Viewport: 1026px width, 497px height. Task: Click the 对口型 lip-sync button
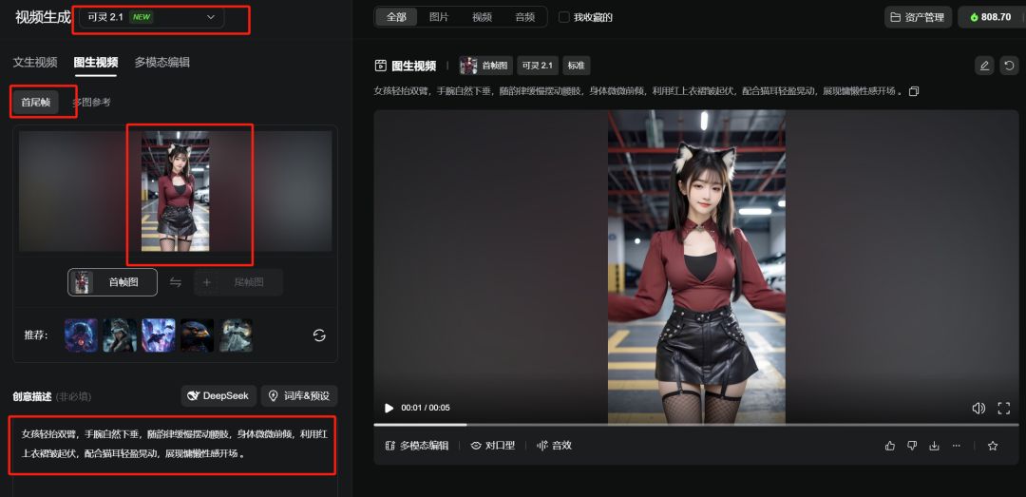pyautogui.click(x=493, y=446)
